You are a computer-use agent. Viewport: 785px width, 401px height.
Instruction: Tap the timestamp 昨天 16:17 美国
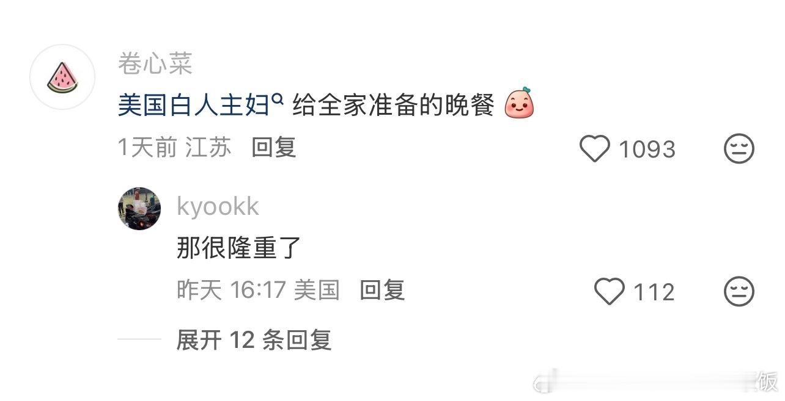(258, 289)
